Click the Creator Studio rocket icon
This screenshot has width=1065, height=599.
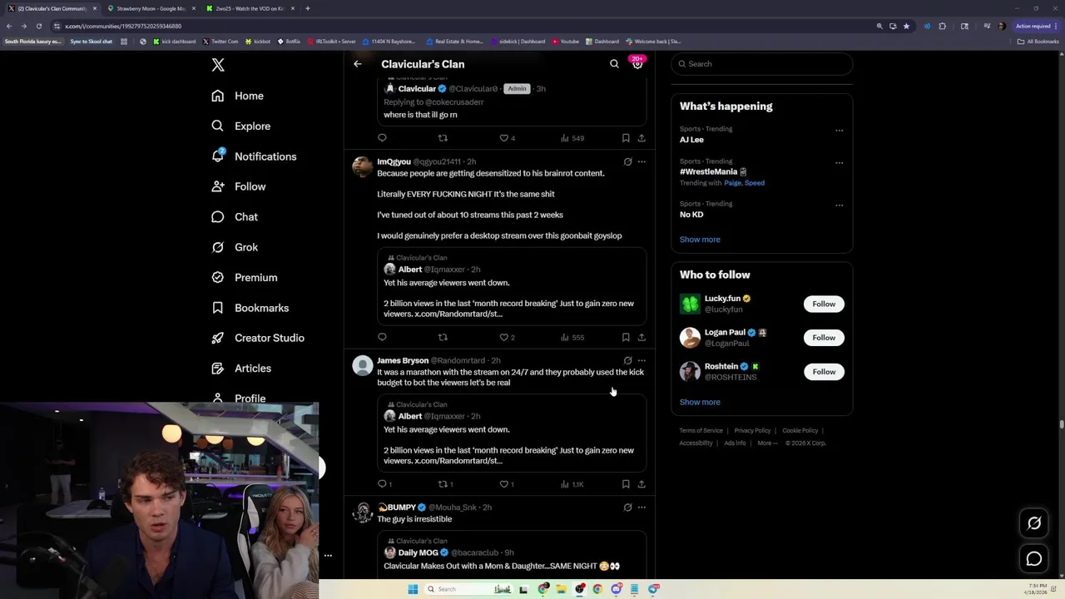[218, 338]
